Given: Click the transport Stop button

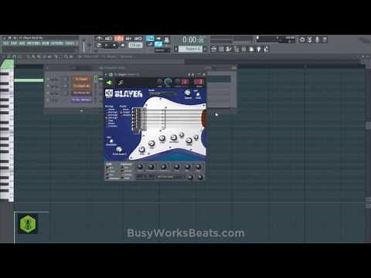Looking at the screenshot, I should pos(114,46).
